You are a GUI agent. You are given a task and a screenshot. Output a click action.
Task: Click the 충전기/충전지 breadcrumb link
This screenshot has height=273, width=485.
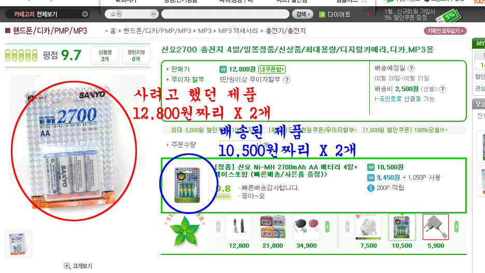pyautogui.click(x=285, y=31)
